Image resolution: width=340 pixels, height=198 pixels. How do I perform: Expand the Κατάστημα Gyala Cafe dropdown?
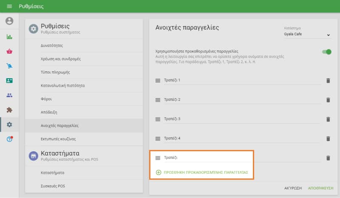point(307,34)
